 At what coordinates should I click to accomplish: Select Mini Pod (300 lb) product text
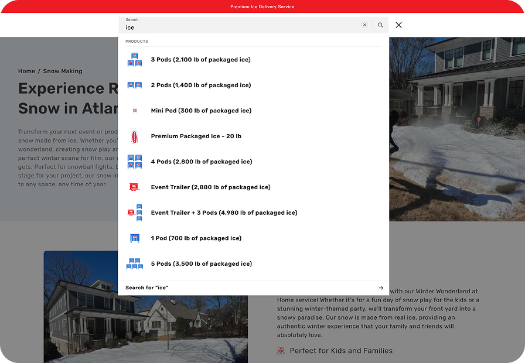201,111
